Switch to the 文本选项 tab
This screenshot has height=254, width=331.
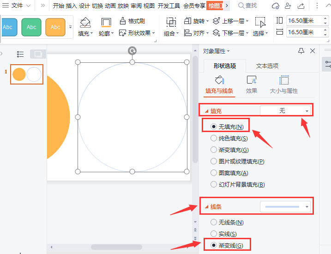(267, 66)
